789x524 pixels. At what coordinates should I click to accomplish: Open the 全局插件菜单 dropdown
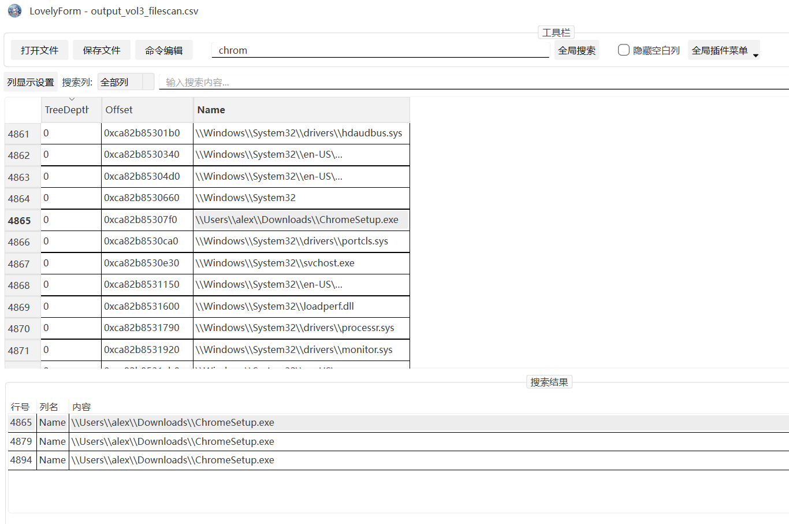pyautogui.click(x=724, y=50)
